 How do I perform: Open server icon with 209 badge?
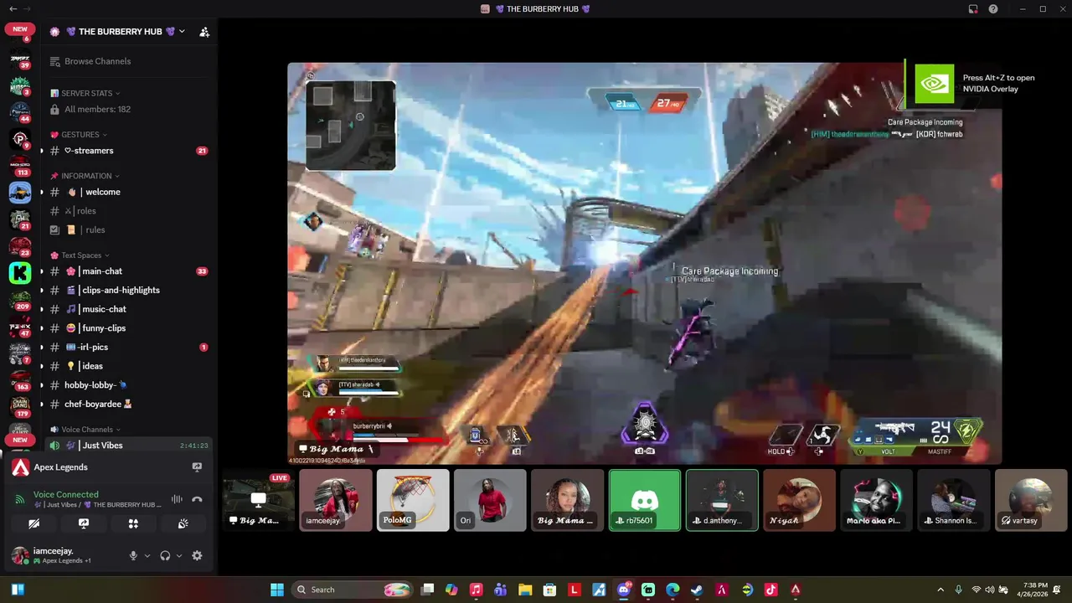[20, 299]
